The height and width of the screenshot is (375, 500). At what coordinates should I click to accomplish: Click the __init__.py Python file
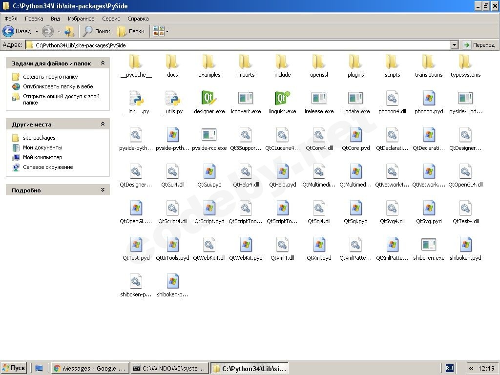(136, 99)
